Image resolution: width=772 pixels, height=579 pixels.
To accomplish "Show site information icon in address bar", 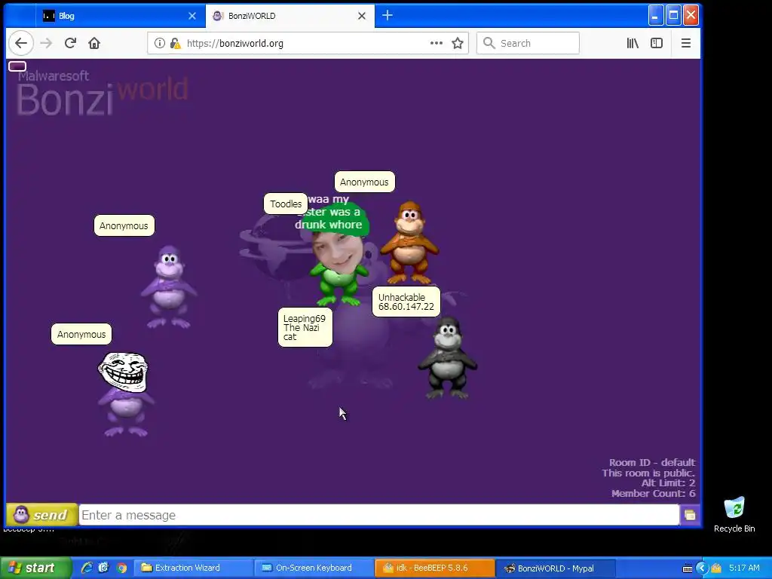I will tap(160, 43).
